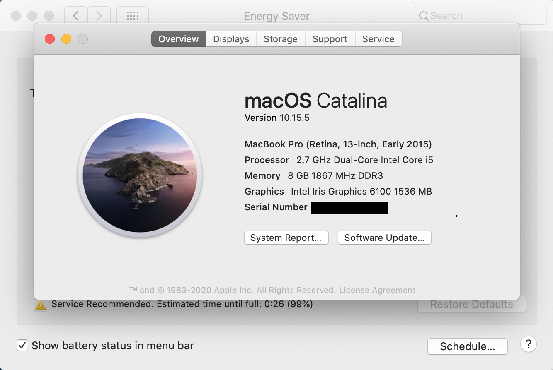The height and width of the screenshot is (370, 553).
Task: Click the search magnifier icon
Action: point(424,16)
